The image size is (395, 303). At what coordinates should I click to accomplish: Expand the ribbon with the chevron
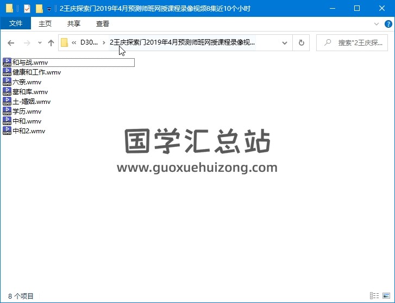(x=377, y=24)
